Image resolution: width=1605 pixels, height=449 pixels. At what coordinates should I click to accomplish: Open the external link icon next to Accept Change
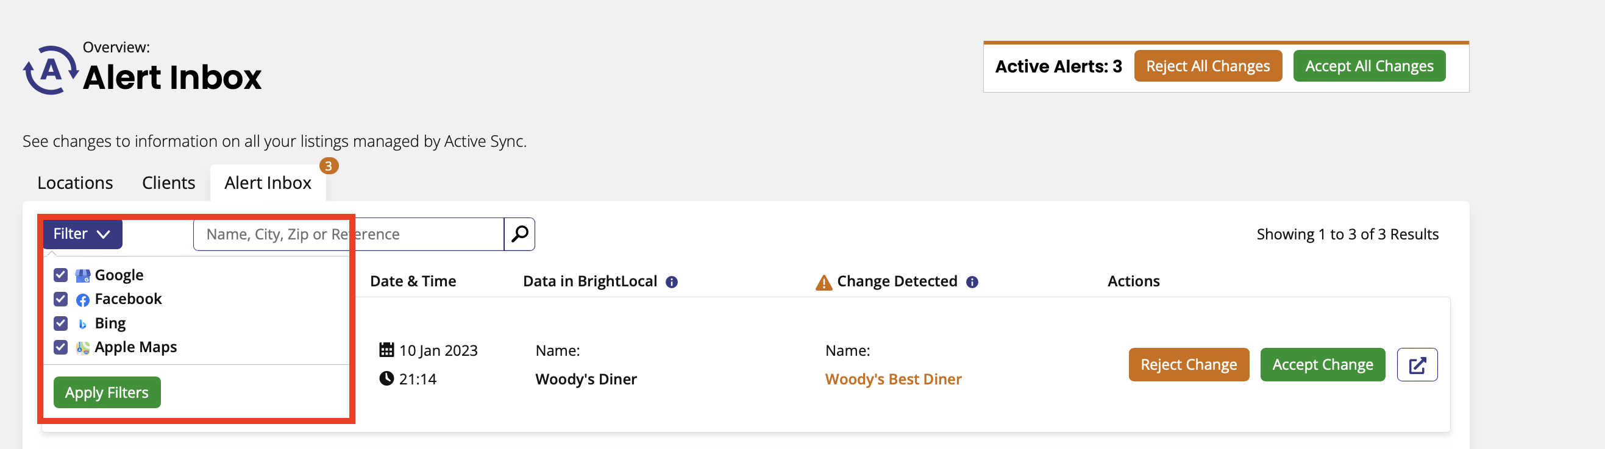click(1417, 365)
